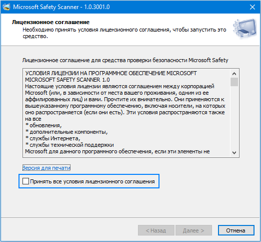Image resolution: width=261 pixels, height=242 pixels.
Task: Click the 'Лицензионное соглашение' heading
Action: 50,22
